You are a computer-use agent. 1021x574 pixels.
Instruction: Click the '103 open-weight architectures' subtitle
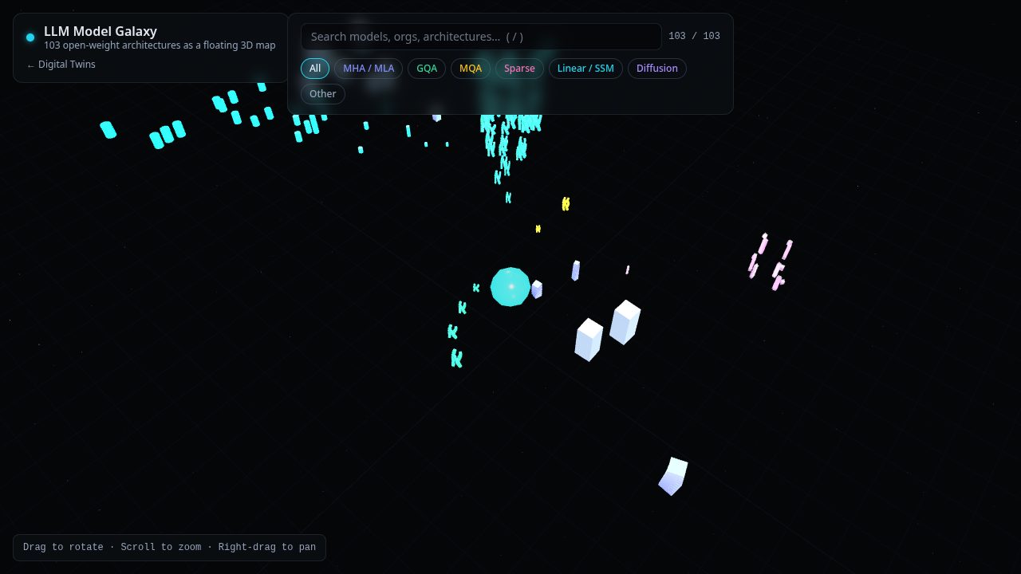[x=160, y=45]
